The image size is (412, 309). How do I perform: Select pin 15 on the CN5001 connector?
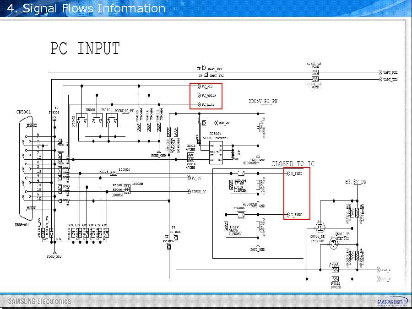(38, 199)
